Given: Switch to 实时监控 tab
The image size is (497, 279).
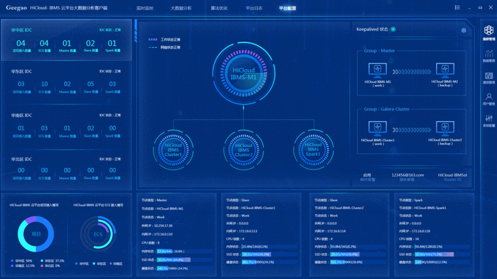Looking at the screenshot, I should [x=145, y=8].
